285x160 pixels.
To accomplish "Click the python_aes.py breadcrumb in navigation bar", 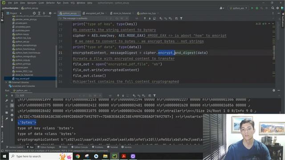I will click(x=30, y=8).
